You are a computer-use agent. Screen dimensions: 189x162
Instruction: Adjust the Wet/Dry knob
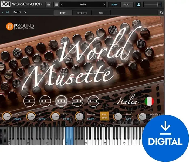[x=142, y=116]
